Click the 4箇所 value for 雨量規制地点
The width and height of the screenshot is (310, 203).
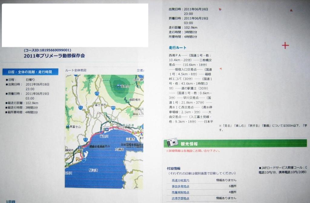click(232, 192)
